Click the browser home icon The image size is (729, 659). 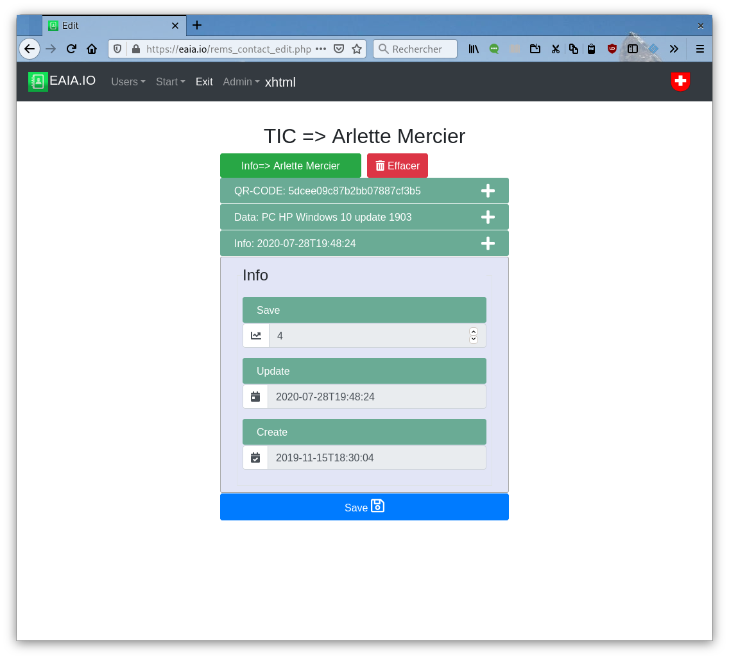pos(92,49)
